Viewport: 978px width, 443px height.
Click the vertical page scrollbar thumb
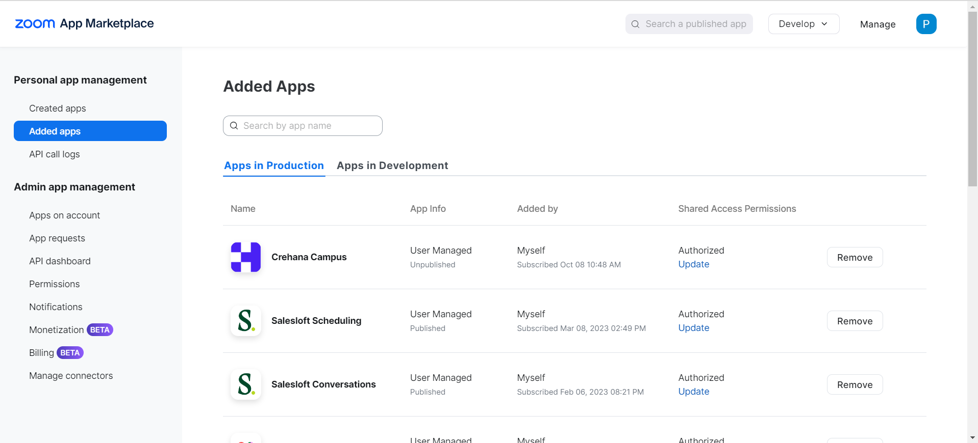(972, 99)
